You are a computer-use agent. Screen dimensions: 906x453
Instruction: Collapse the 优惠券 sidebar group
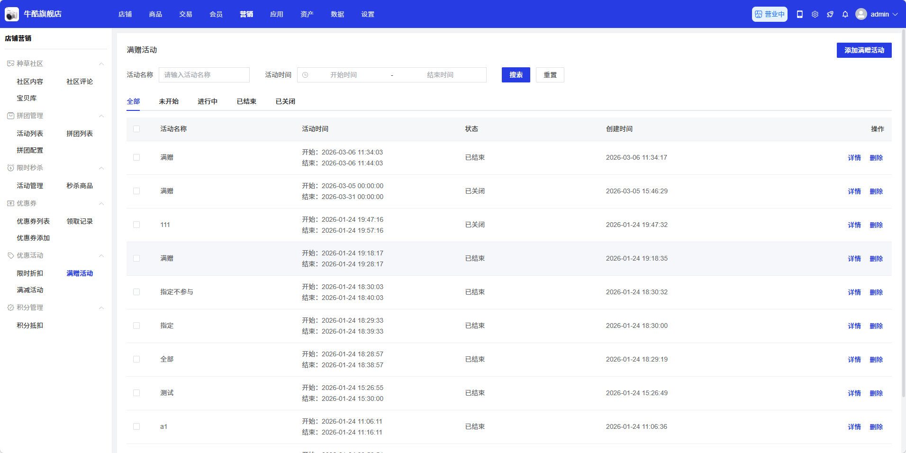(x=101, y=203)
